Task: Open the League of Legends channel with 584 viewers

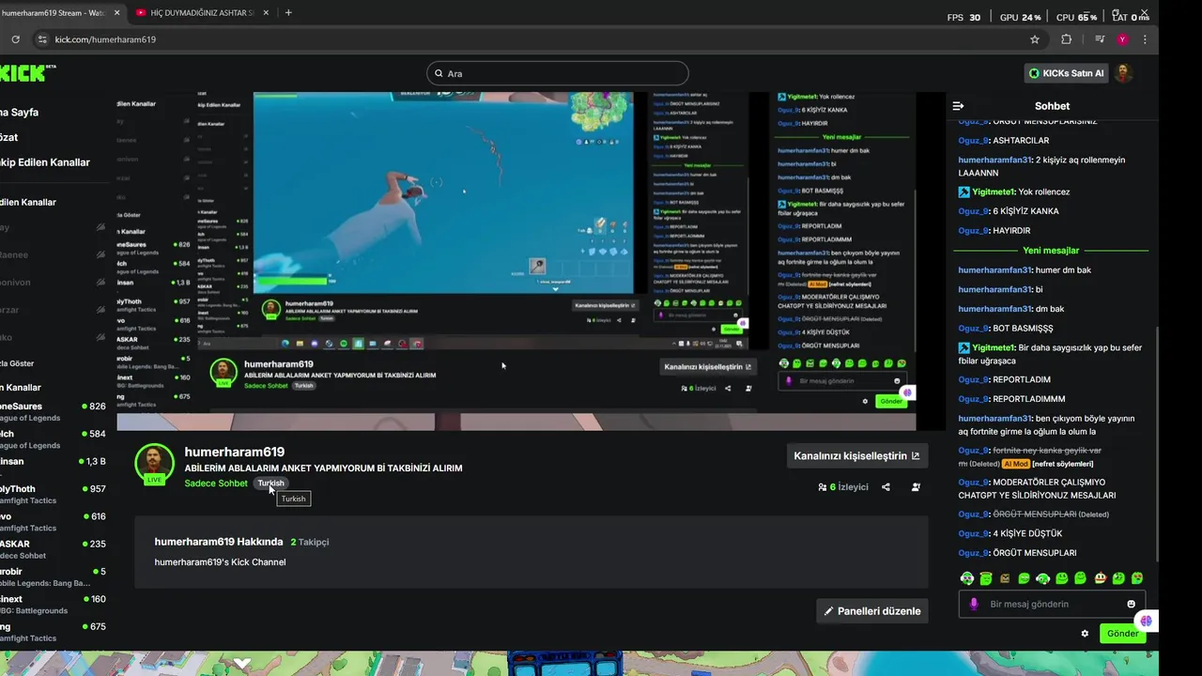Action: click(53, 439)
